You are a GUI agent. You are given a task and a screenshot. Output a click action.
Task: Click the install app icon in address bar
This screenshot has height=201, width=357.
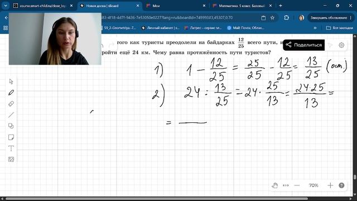tap(263, 18)
